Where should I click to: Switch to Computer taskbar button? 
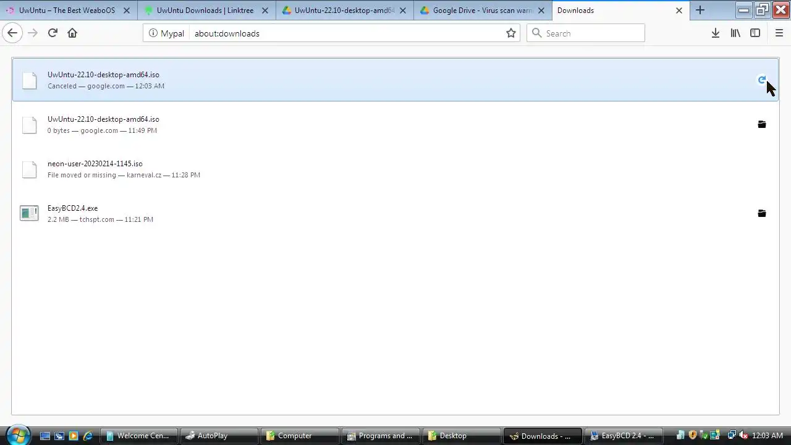coord(300,436)
